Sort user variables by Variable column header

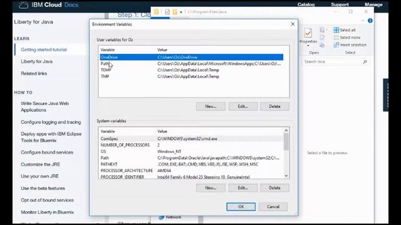[107, 50]
